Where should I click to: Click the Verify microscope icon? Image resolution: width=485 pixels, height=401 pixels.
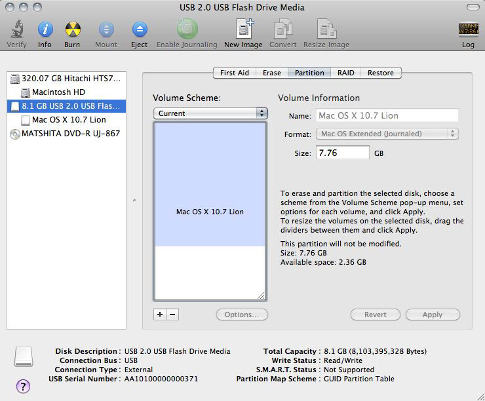17,29
